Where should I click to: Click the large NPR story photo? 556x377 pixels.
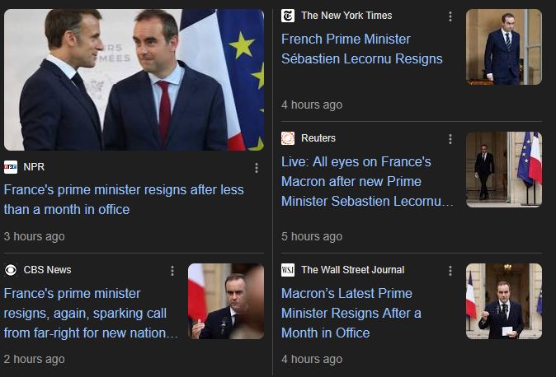point(134,80)
